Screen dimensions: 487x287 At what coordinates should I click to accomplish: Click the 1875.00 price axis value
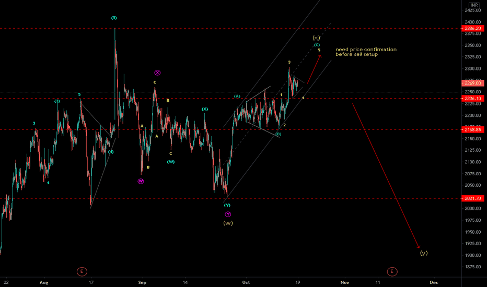pyautogui.click(x=473, y=267)
